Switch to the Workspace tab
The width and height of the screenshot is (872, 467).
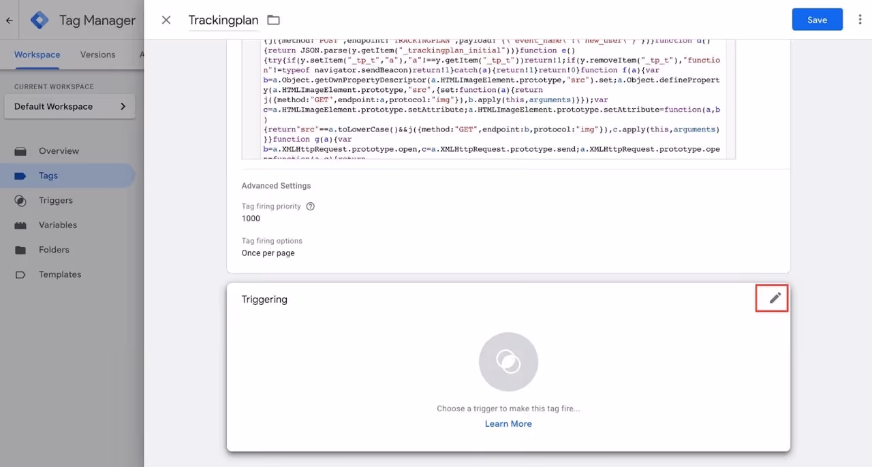pos(37,54)
